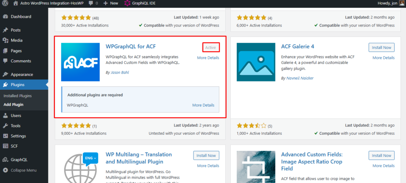Open the Posts menu item

click(x=16, y=30)
